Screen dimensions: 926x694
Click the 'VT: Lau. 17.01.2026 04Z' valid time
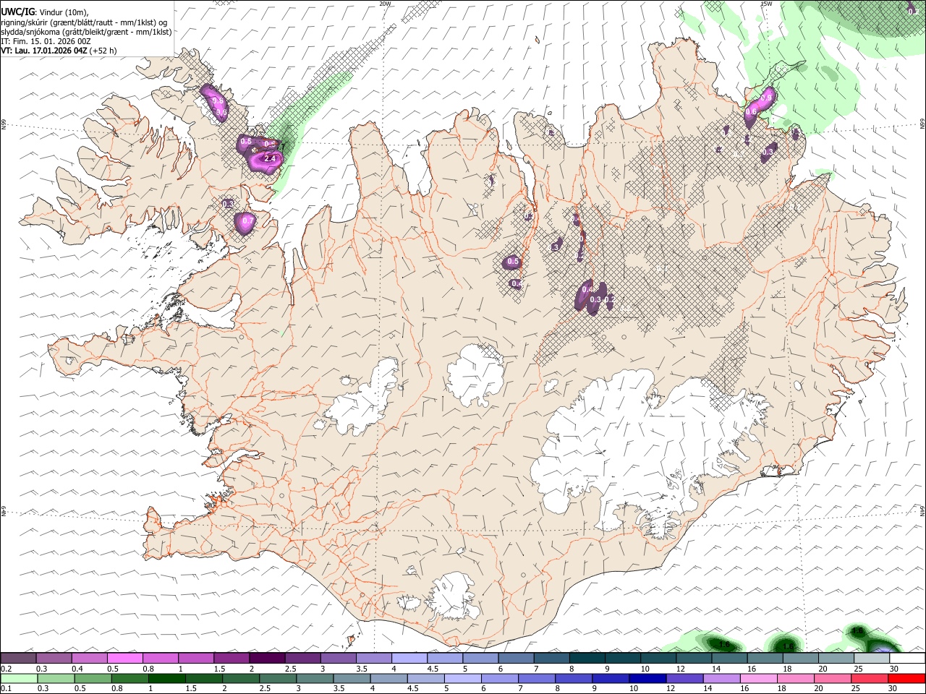pyautogui.click(x=44, y=51)
